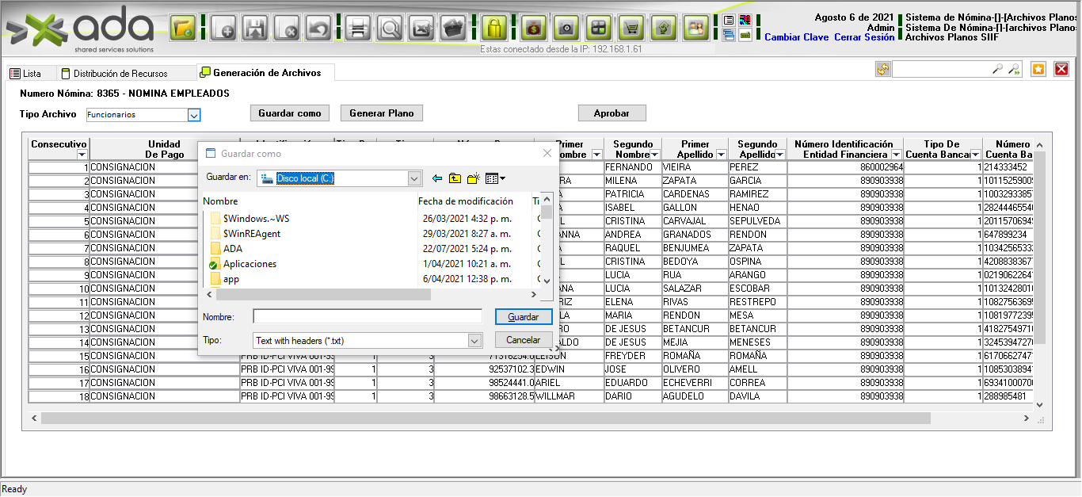
Task: Open Consecutivo column filter dropdown
Action: (x=82, y=155)
